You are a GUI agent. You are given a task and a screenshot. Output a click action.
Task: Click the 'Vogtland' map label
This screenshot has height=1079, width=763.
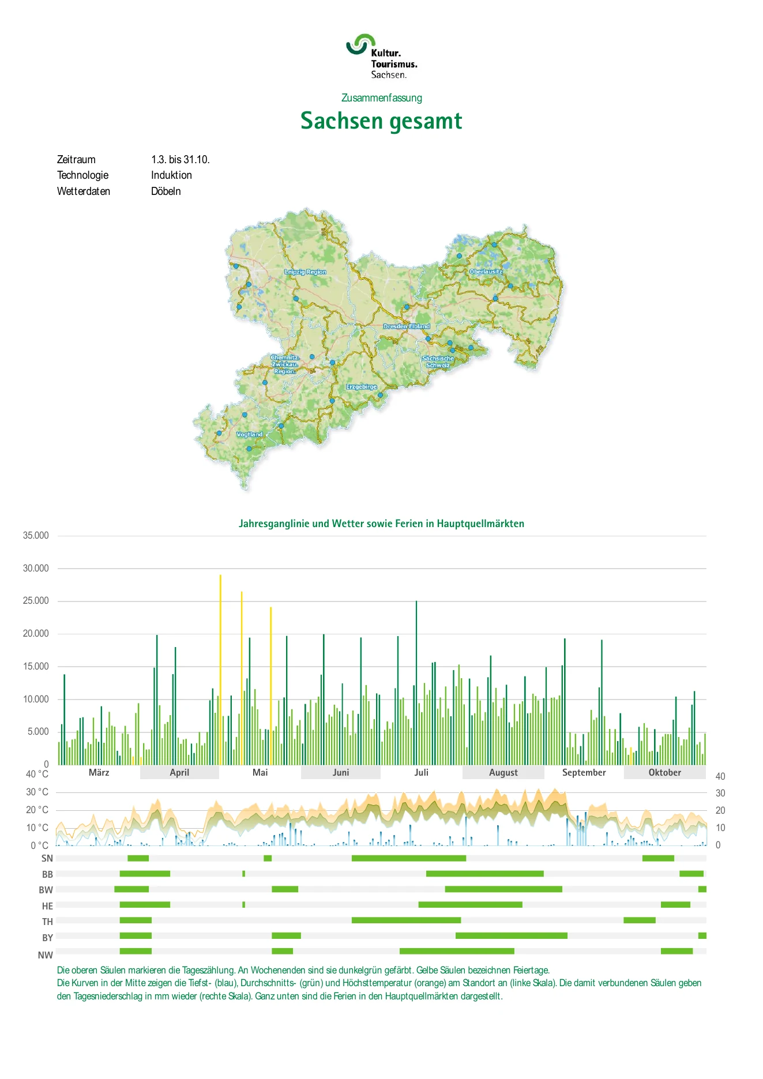tap(250, 434)
